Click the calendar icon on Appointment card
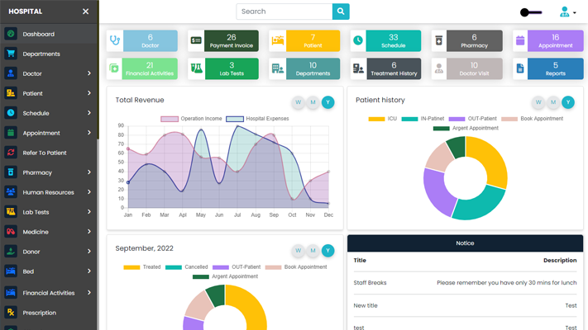 520,40
